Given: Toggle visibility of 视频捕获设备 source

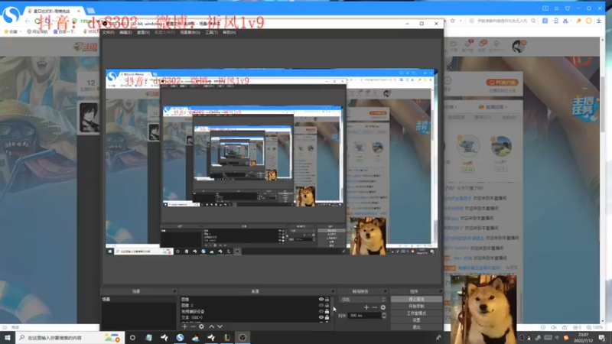Looking at the screenshot, I should click(x=321, y=312).
